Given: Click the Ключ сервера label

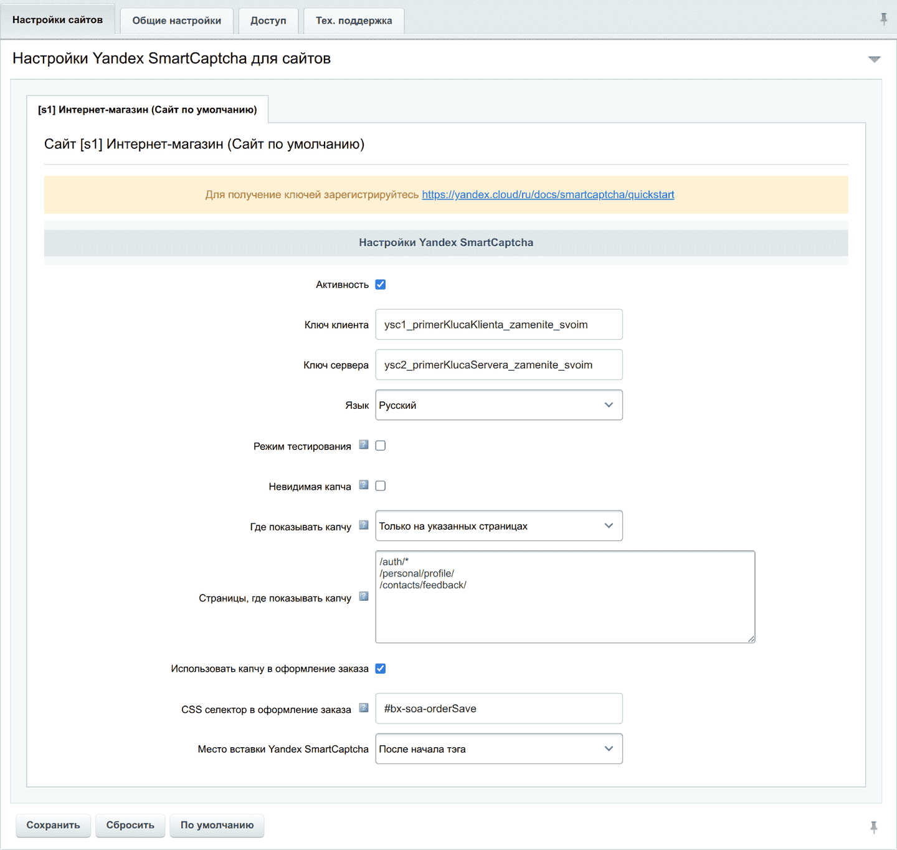Looking at the screenshot, I should coord(336,365).
